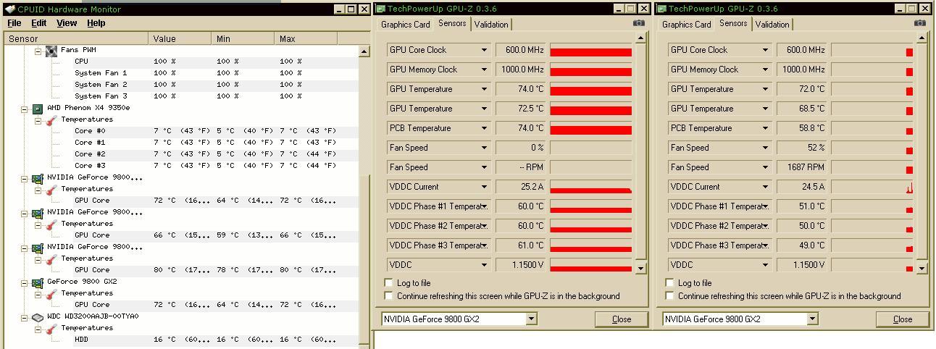Switch to Graphics Card tab in GPU-Z showing 24.5 A
The width and height of the screenshot is (936, 349).
(687, 25)
